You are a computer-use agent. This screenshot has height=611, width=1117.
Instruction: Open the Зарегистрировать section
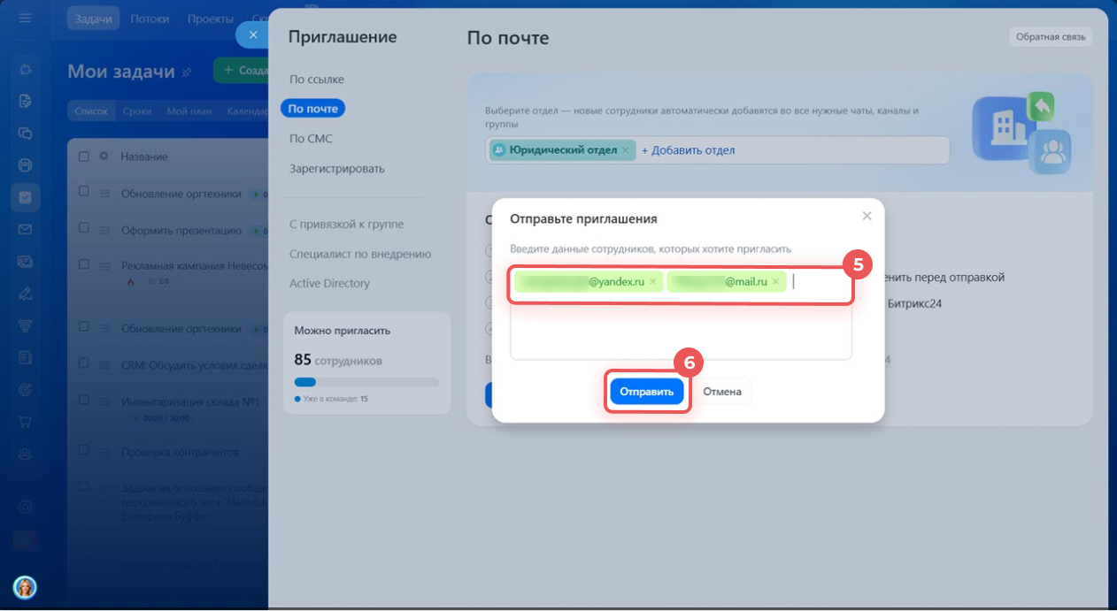pyautogui.click(x=336, y=168)
